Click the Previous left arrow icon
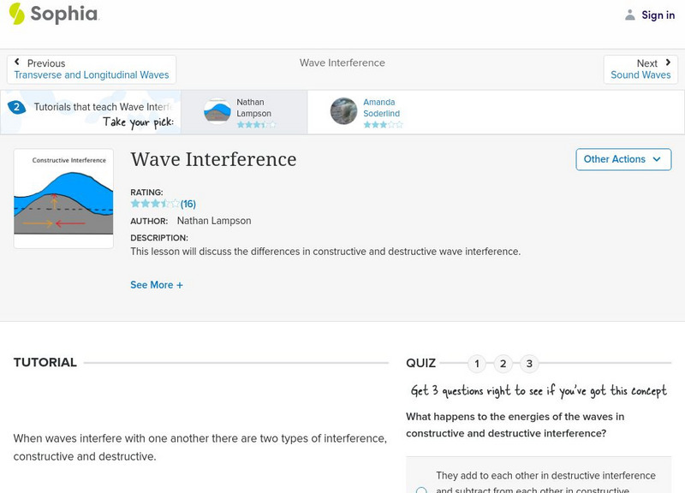The height and width of the screenshot is (493, 685). coord(18,62)
